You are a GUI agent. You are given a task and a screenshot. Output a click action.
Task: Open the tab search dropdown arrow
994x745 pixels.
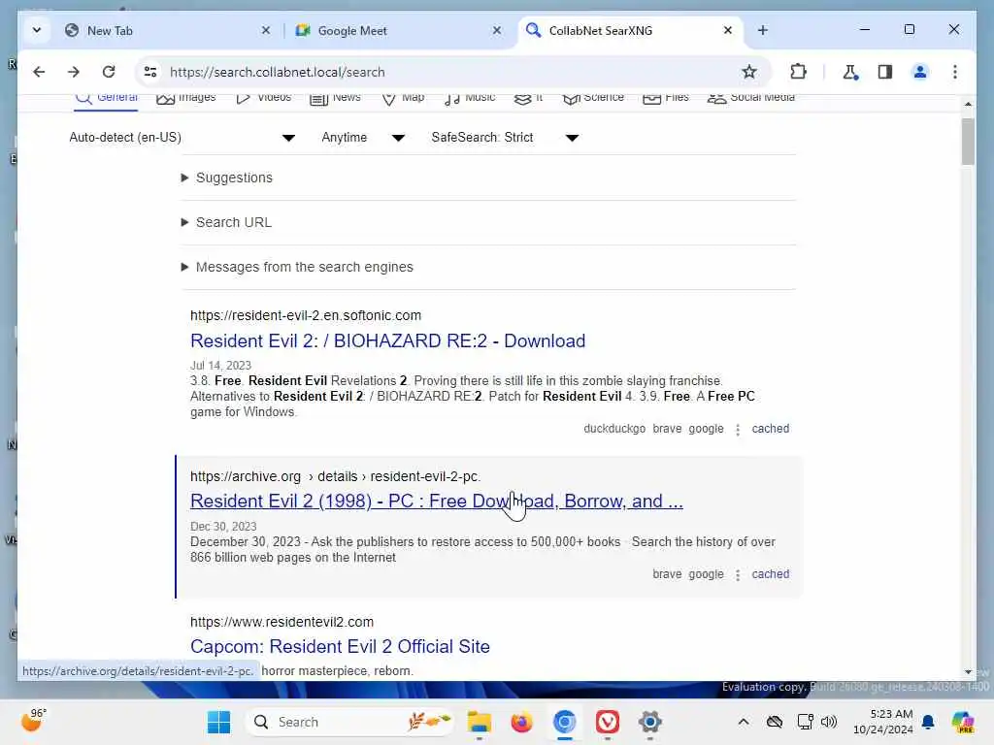37,30
